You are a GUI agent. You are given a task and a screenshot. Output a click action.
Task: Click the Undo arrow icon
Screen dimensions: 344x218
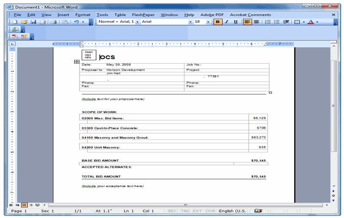tap(77, 22)
